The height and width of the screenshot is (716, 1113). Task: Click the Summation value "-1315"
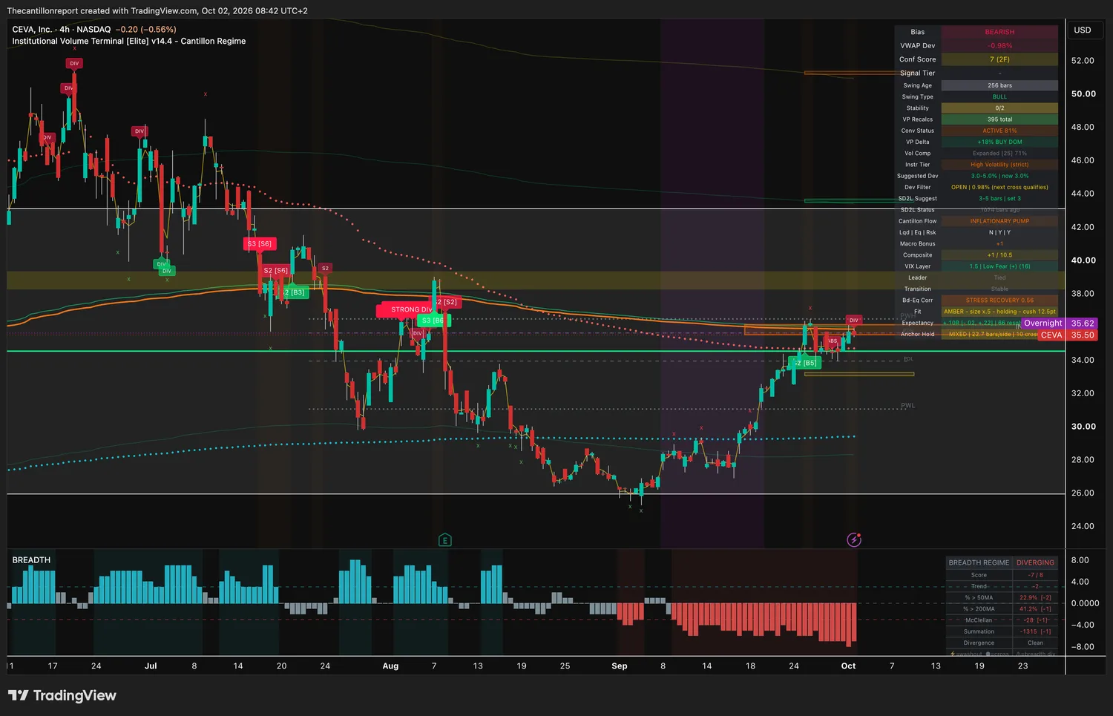tap(1035, 631)
